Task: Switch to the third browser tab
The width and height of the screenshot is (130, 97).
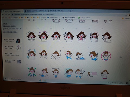Action: pyautogui.click(x=59, y=11)
